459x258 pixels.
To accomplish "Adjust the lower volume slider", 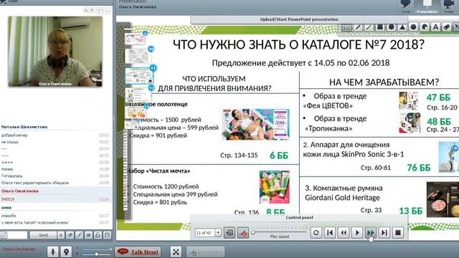I will point(96,254).
